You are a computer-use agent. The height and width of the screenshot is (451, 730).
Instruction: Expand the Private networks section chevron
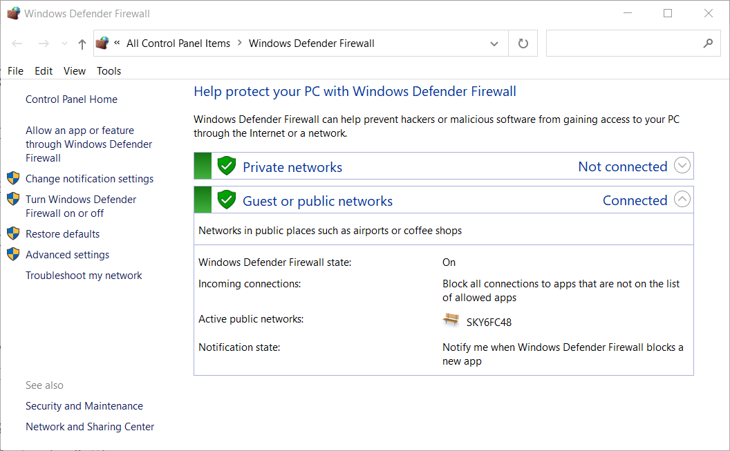682,166
